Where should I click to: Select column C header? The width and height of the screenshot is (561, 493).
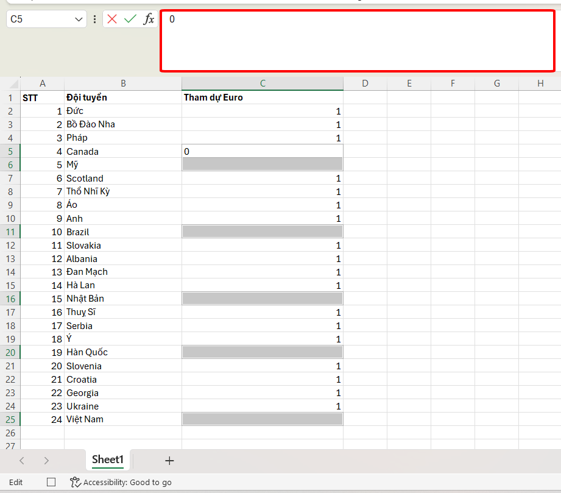pos(263,83)
